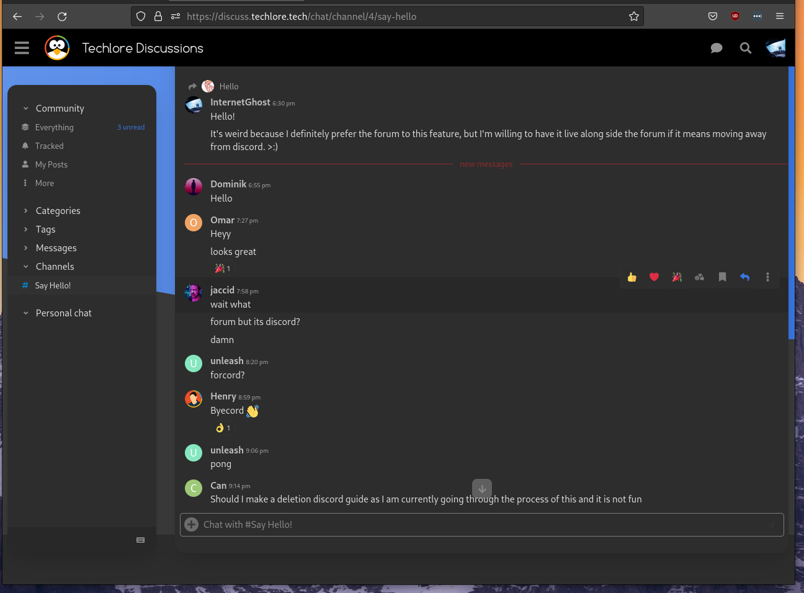Open the Pocket save icon
The width and height of the screenshot is (804, 593).
(x=713, y=17)
